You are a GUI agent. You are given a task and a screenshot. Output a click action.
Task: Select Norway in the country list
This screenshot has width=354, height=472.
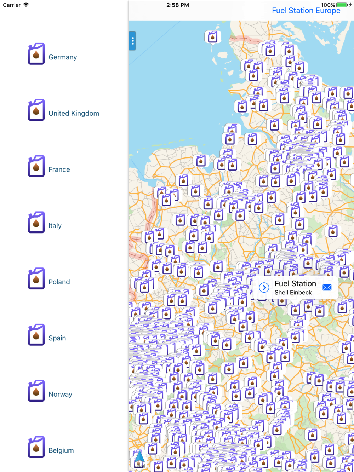[60, 395]
